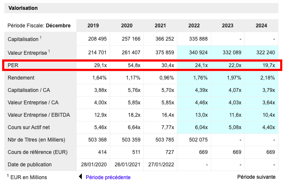Click the enterprise value 340 924

pos(198,53)
